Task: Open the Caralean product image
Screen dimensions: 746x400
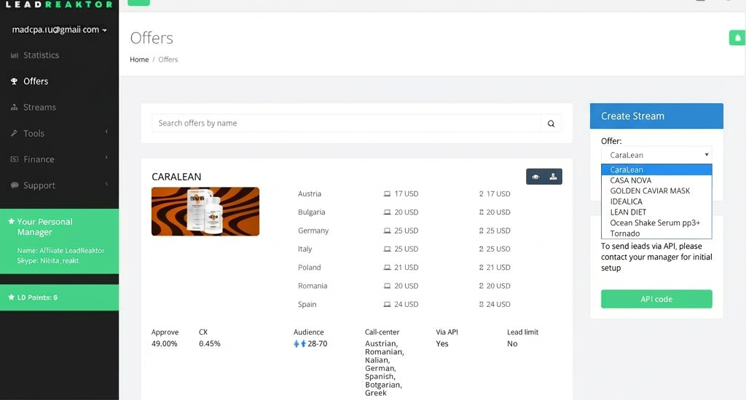Action: (x=205, y=212)
